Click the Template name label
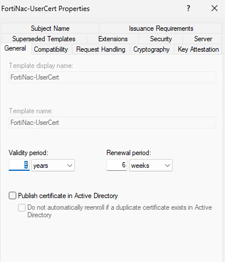The width and height of the screenshot is (225, 262). (31, 111)
